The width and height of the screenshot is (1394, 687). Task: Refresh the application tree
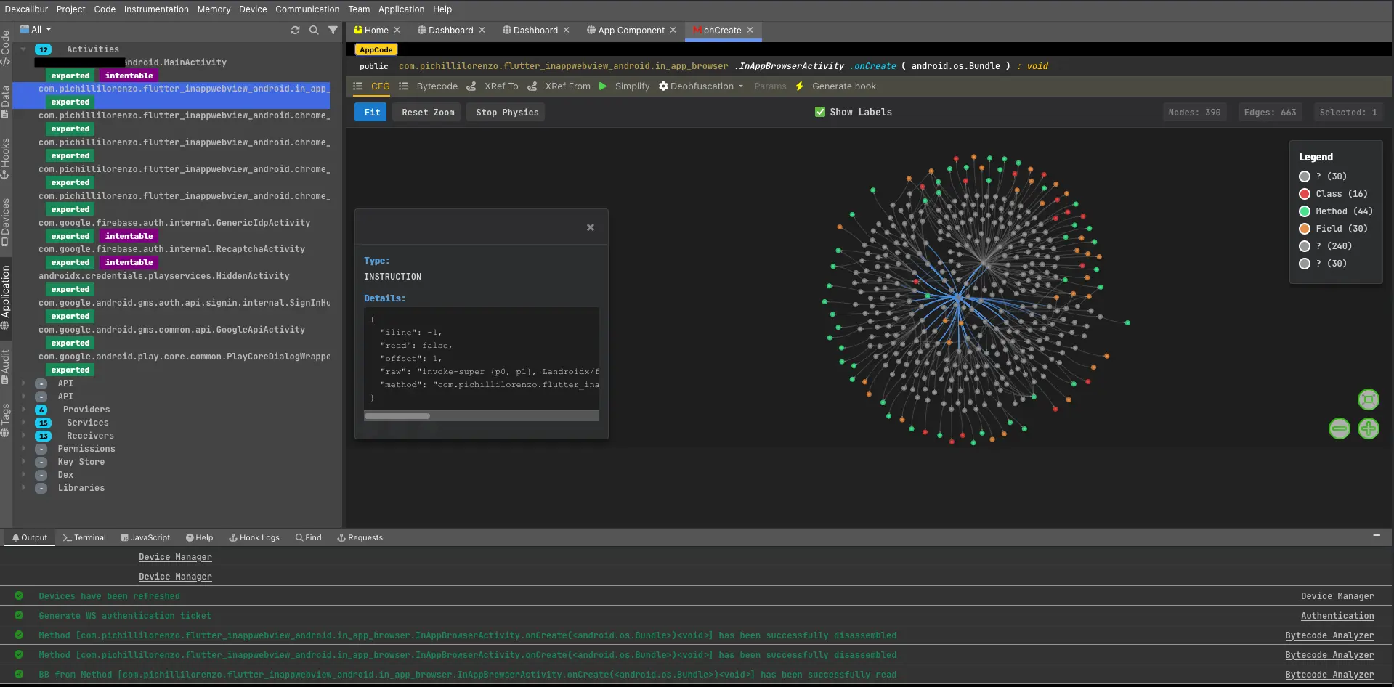pyautogui.click(x=295, y=30)
